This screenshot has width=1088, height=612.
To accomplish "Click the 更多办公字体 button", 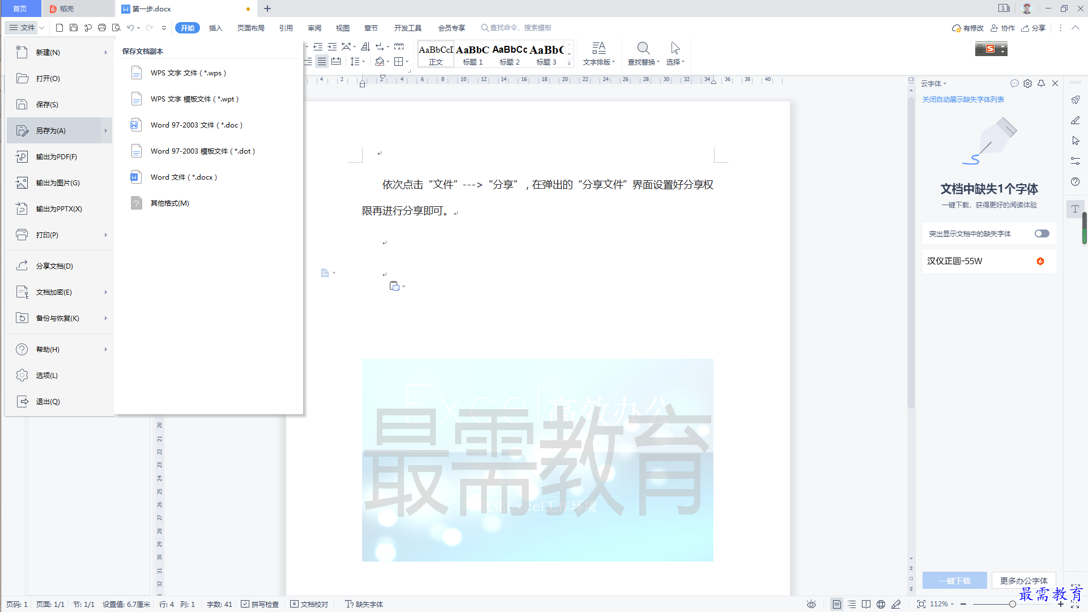I will 1023,580.
